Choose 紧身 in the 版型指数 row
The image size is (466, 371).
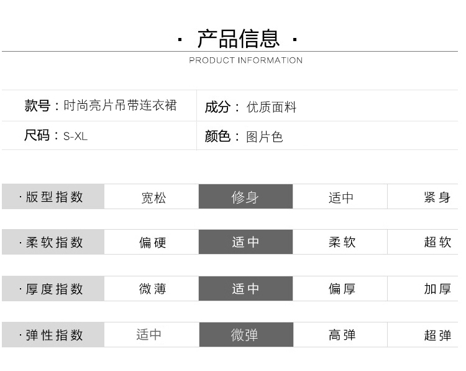click(x=437, y=198)
